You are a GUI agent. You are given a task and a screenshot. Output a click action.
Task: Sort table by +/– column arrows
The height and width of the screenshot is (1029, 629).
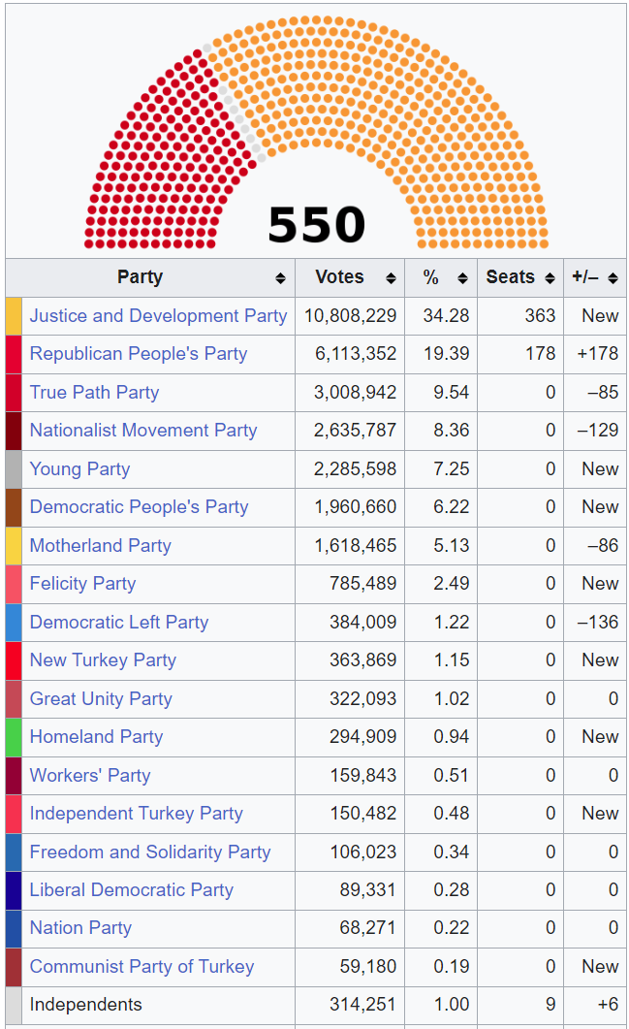[613, 278]
